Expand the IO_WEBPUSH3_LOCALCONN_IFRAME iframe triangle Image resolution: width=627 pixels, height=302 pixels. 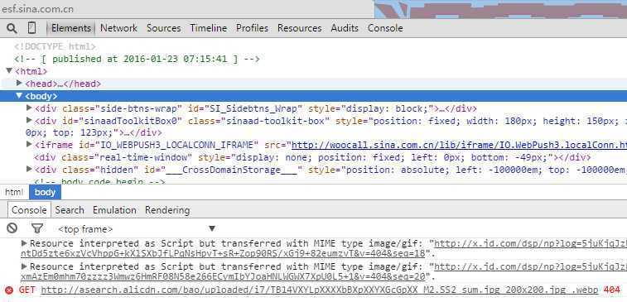click(x=29, y=144)
